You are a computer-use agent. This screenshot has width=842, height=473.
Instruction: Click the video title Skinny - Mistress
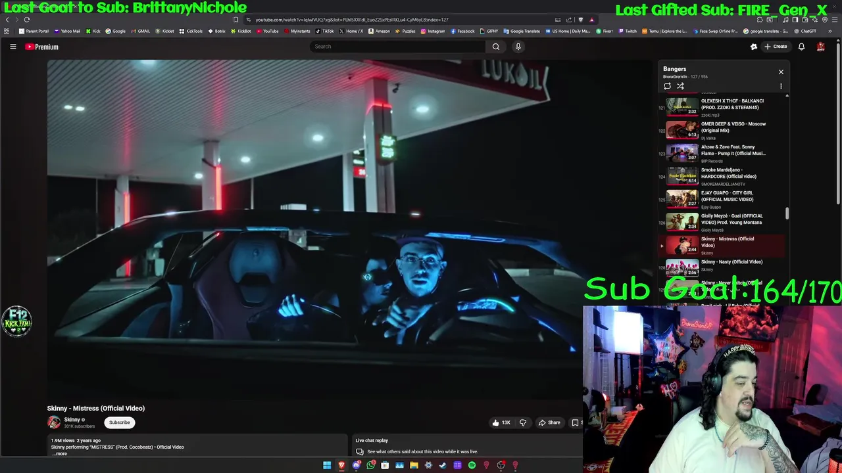coord(96,408)
